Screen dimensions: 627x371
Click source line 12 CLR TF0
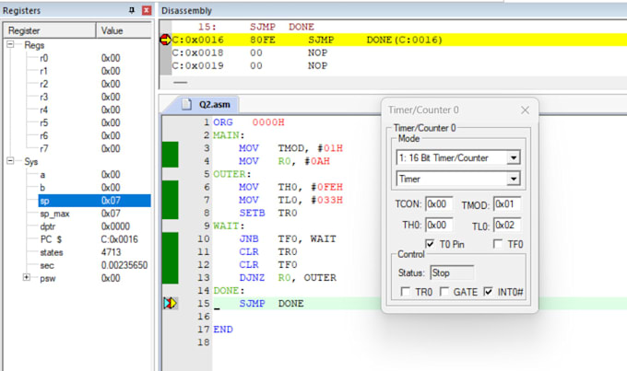click(x=268, y=265)
